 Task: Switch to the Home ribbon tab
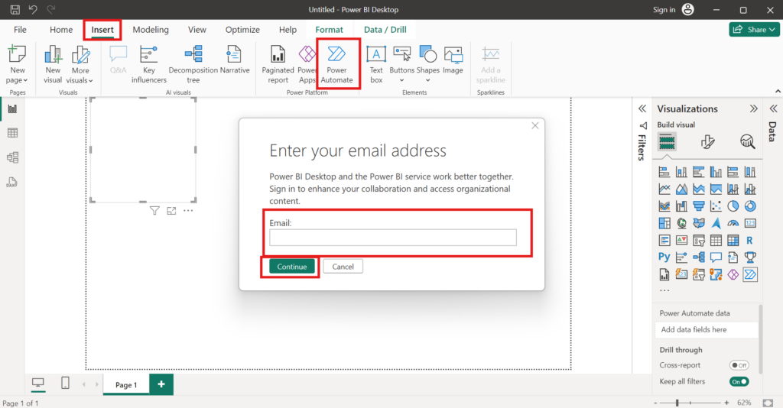[x=61, y=30]
